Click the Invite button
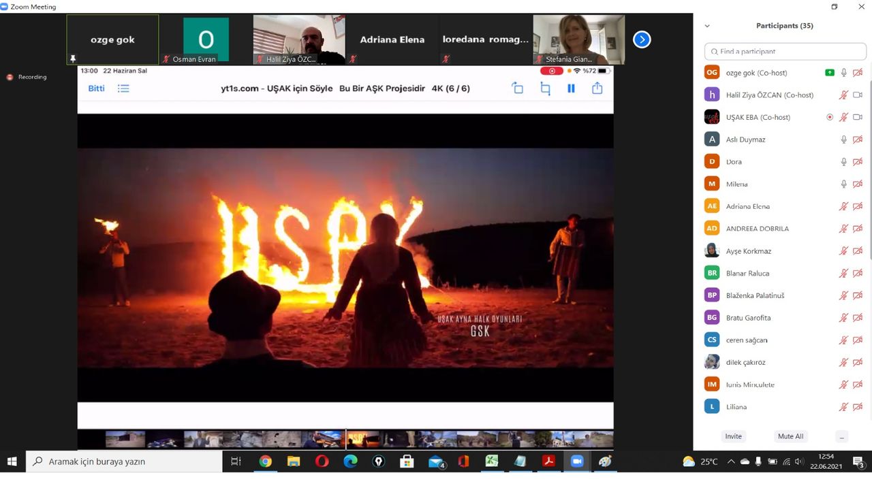This screenshot has width=872, height=490. (734, 436)
